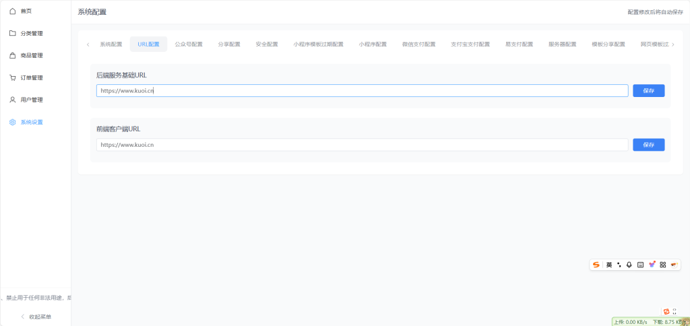Screen dimensions: 690x326
Task: Open the Sogou soft keyboard icon
Action: point(640,265)
